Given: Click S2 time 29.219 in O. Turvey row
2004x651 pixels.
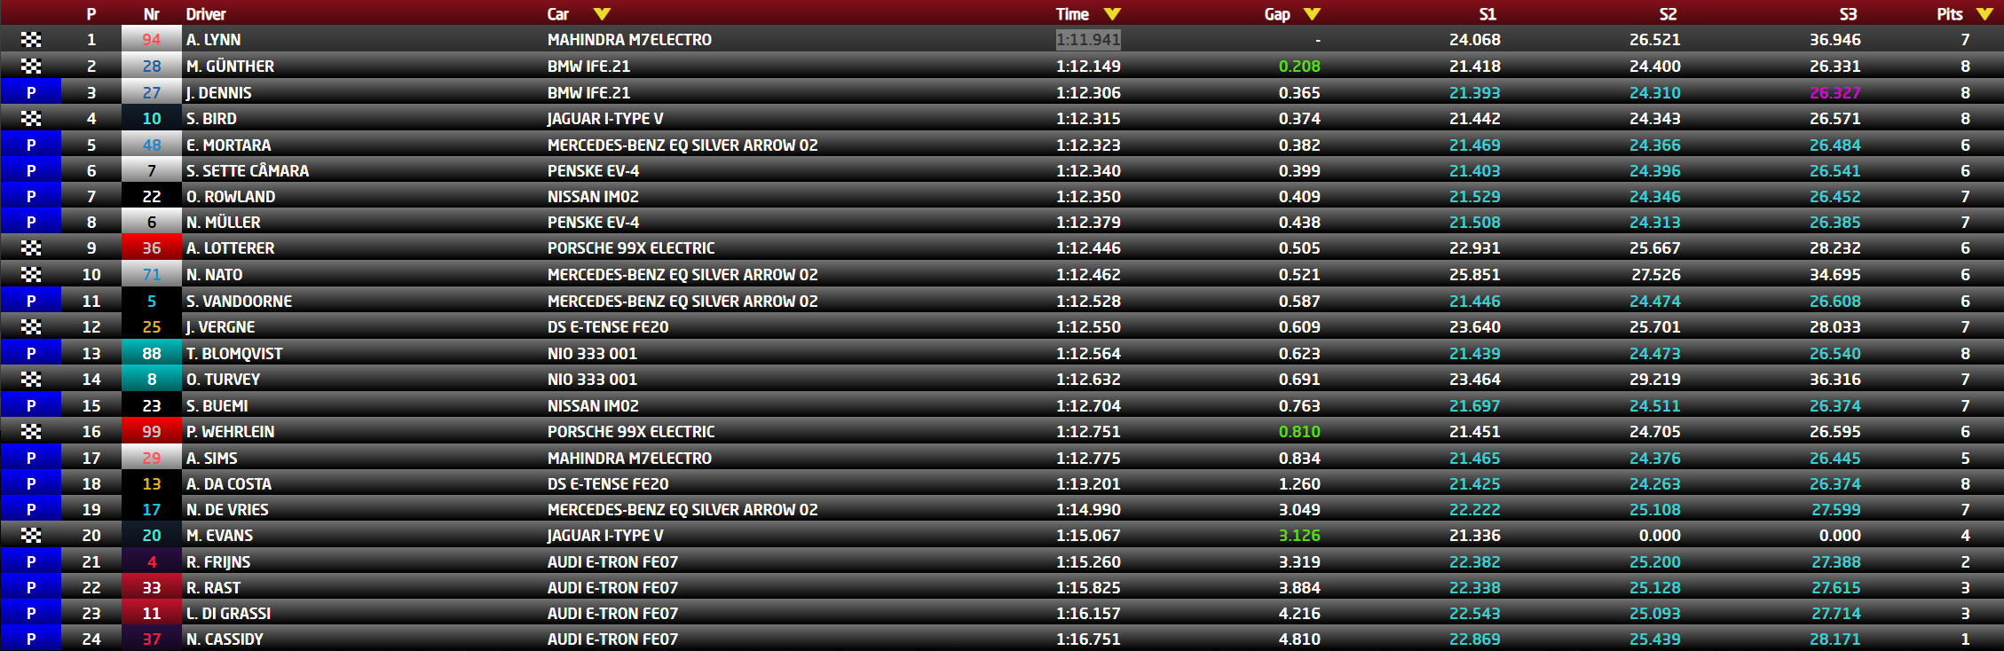Looking at the screenshot, I should tap(1654, 379).
